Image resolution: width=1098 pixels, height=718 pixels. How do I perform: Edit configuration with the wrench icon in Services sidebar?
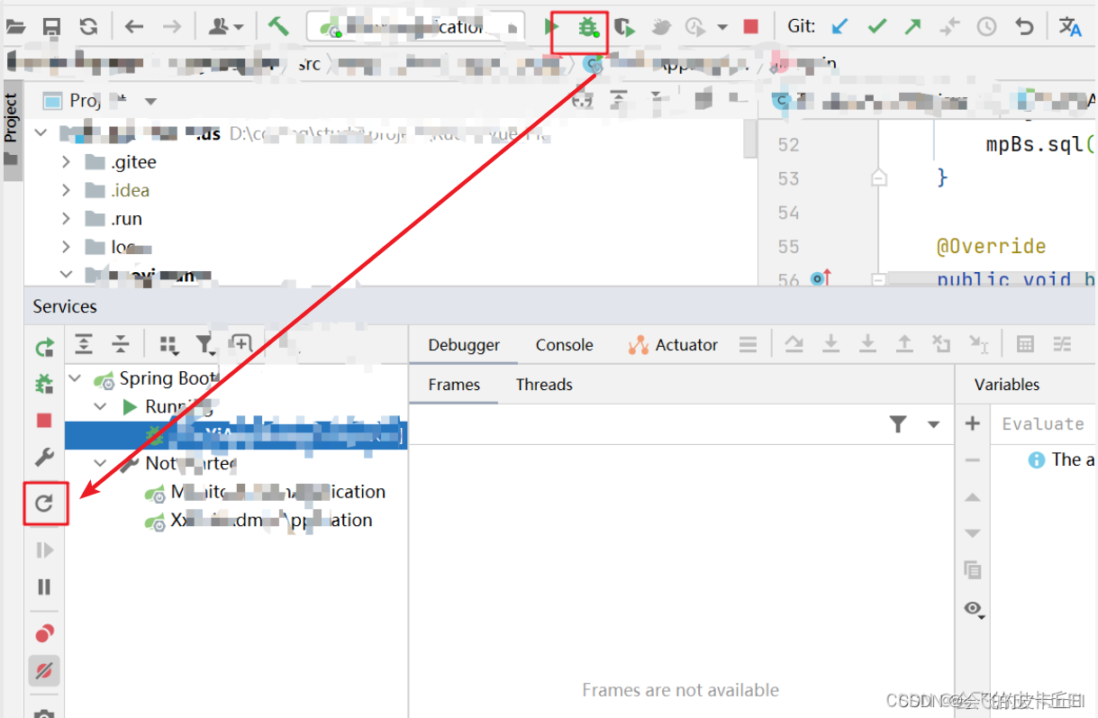tap(44, 458)
